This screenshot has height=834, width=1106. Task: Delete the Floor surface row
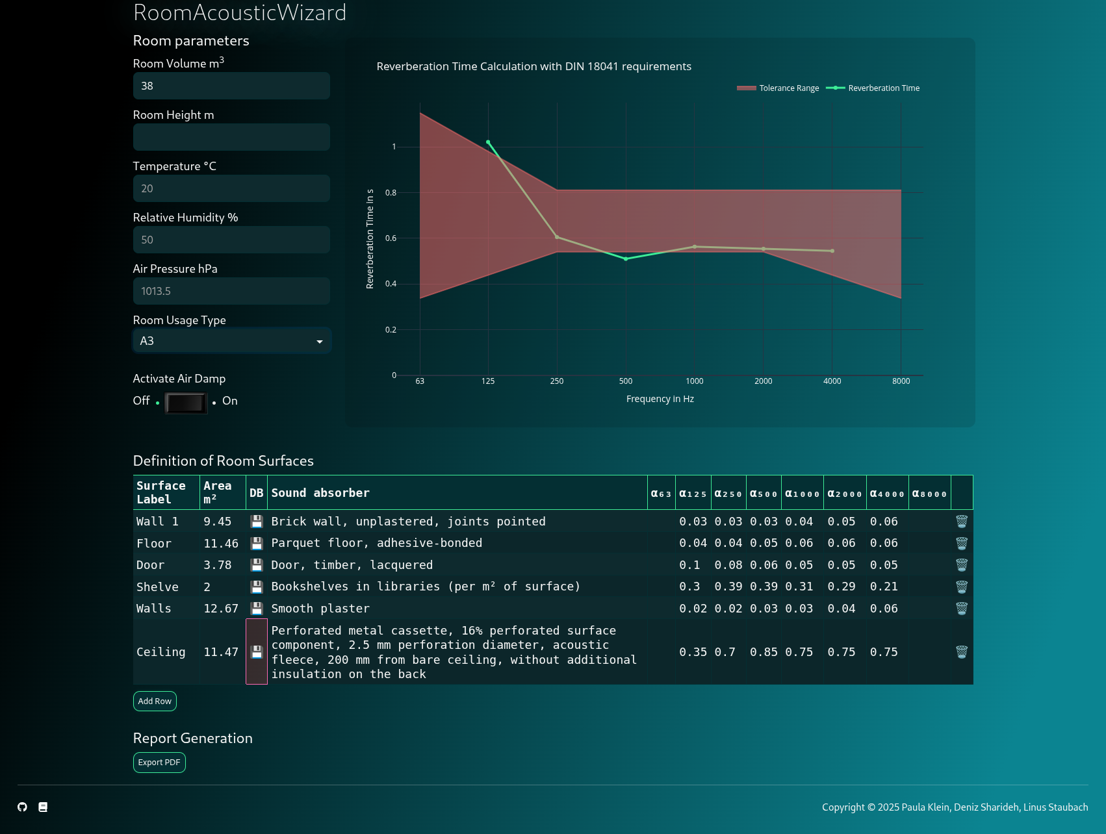[962, 543]
